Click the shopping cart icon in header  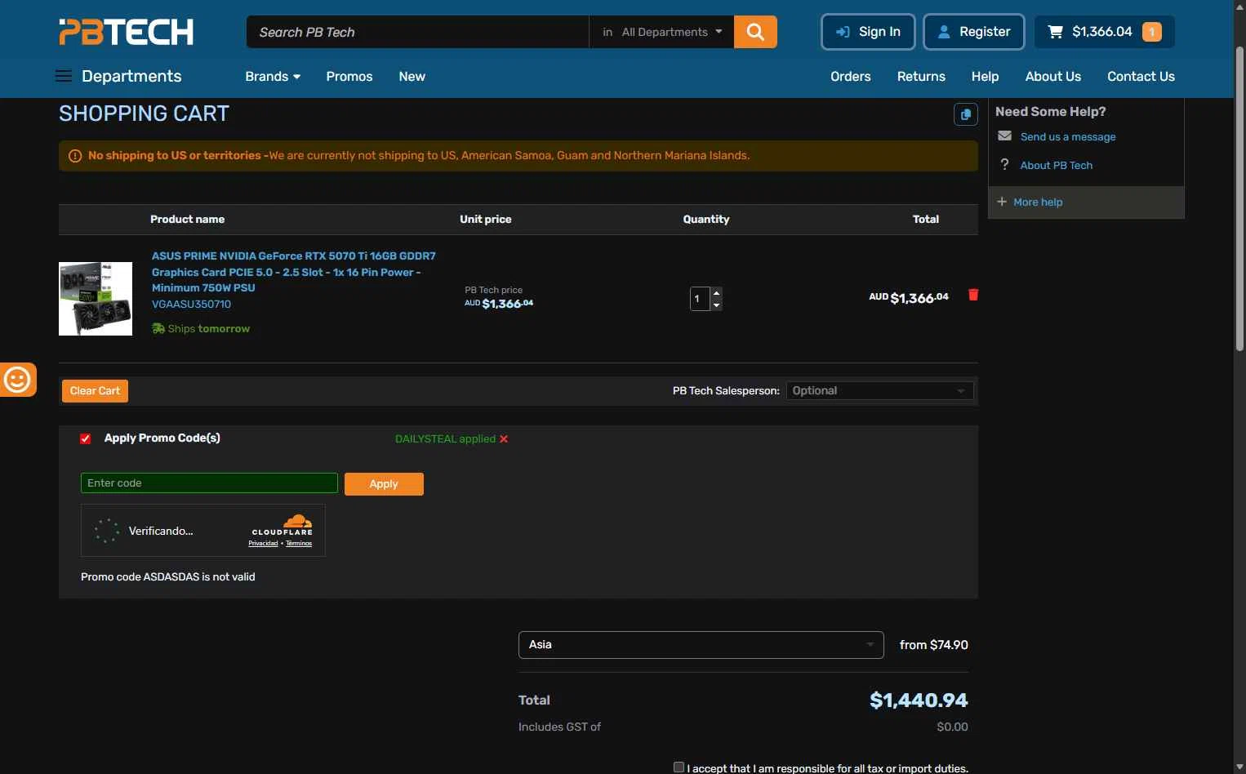[x=1055, y=32]
